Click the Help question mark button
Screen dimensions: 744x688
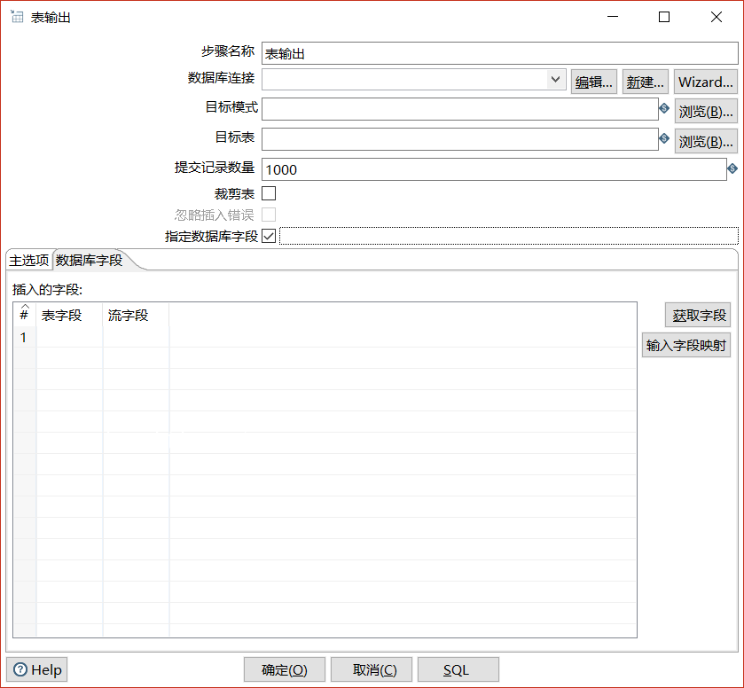tap(37, 669)
